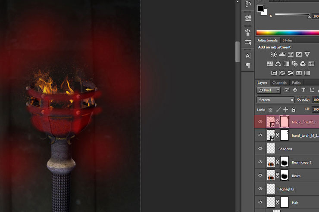Viewport: 319px width, 212px height.
Task: Hide the Highlights layer
Action: click(260, 189)
